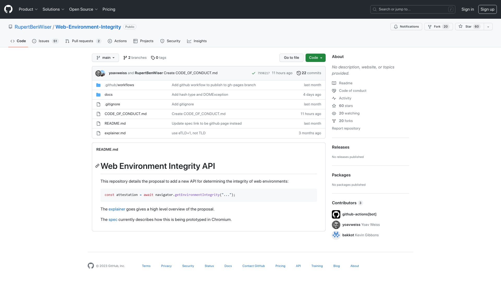Expand the Solutions menu

click(53, 9)
